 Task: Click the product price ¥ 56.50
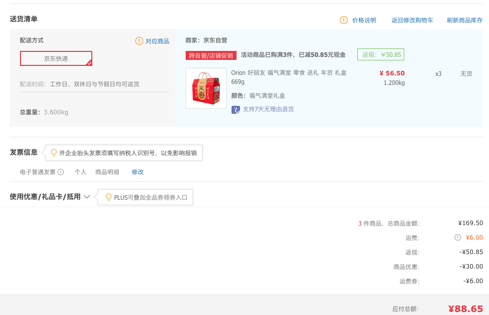click(x=392, y=73)
